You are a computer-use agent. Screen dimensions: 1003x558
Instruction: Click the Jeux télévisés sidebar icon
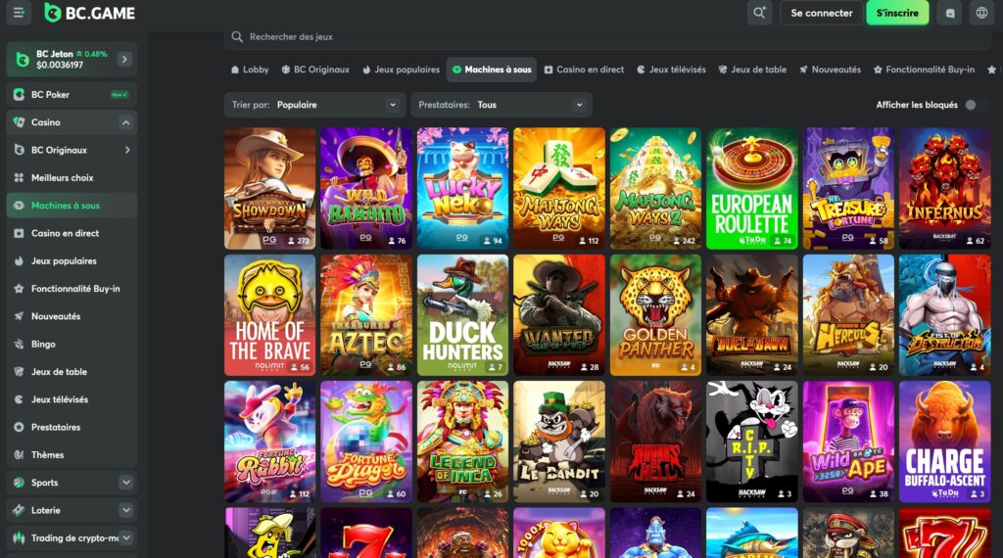(19, 399)
